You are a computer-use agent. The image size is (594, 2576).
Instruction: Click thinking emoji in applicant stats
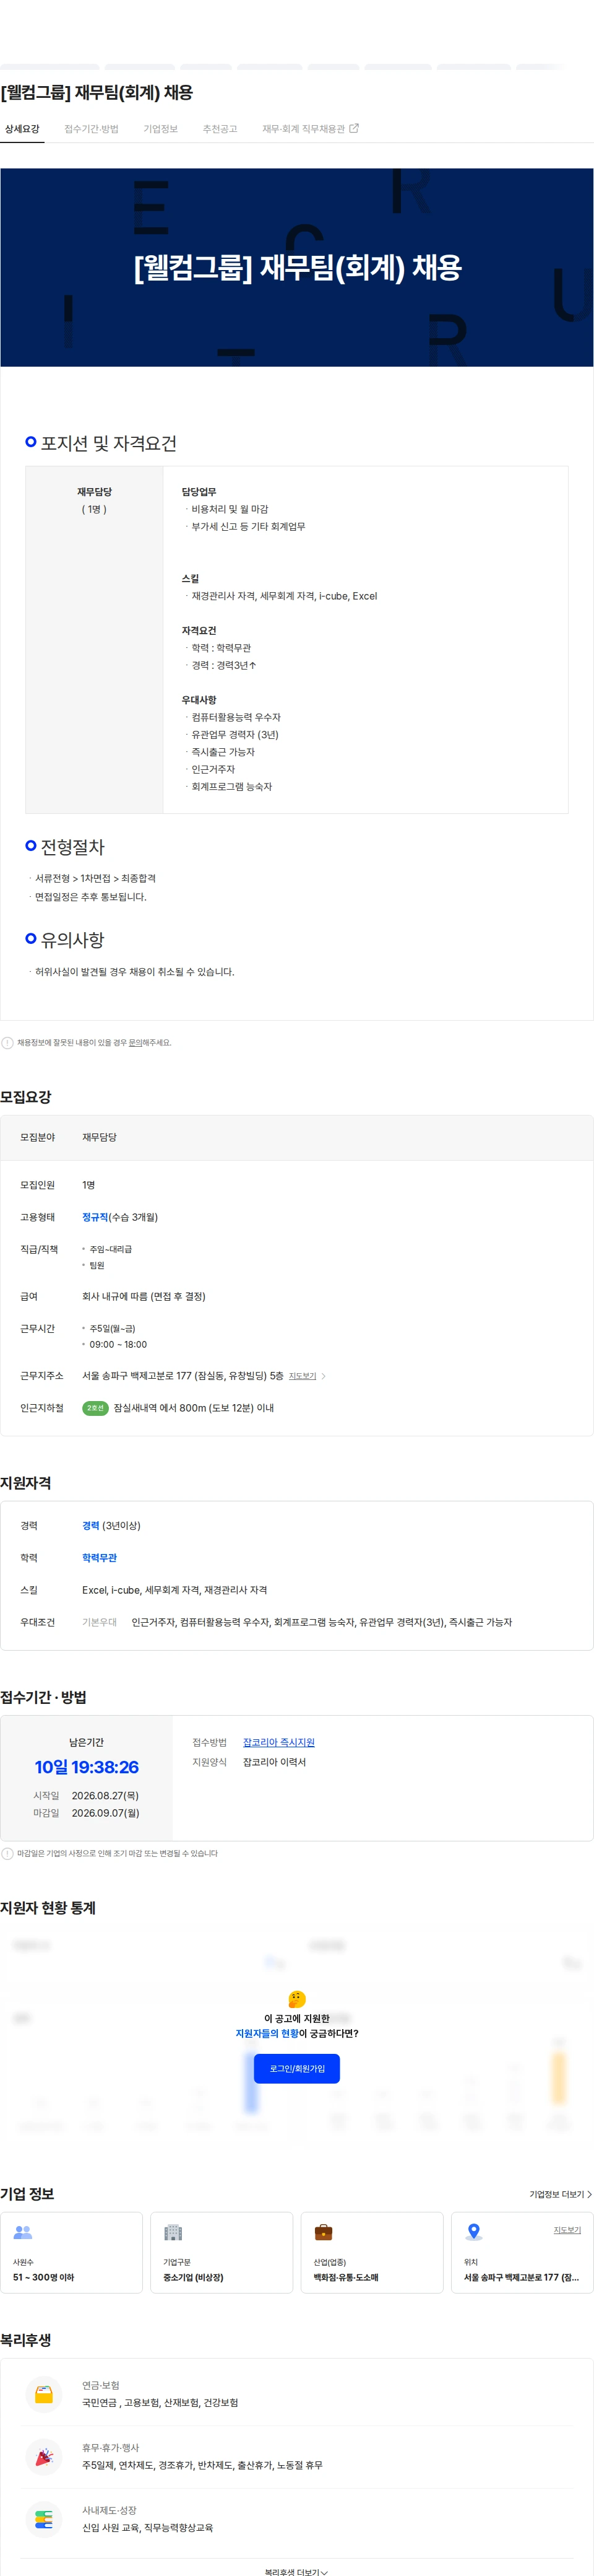pos(296,1998)
